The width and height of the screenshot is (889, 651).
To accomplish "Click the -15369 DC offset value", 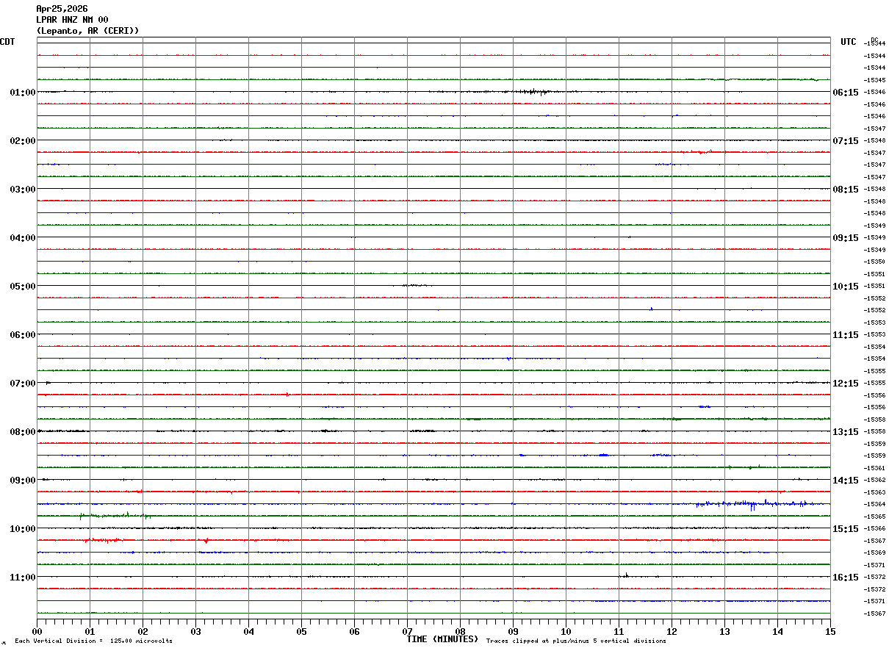I will [874, 553].
